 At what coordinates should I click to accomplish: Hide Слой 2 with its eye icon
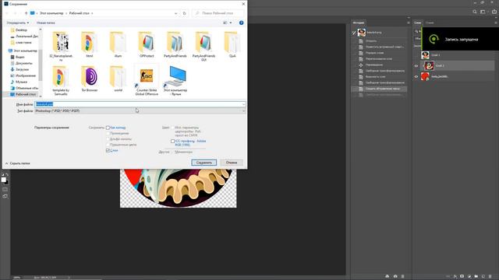416,65
